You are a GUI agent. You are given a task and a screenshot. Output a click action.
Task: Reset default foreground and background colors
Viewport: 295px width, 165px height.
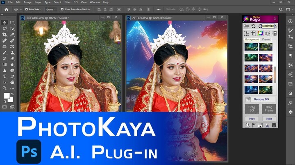5,101
